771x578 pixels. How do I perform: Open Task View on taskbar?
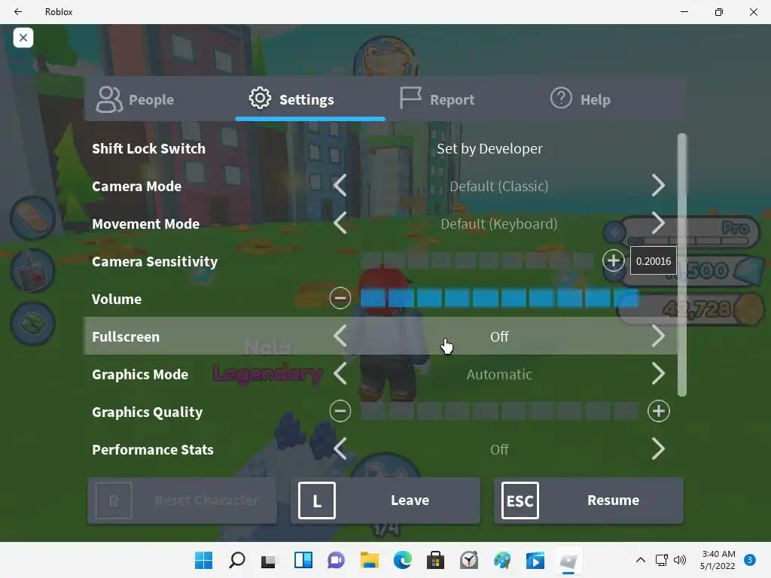(270, 560)
